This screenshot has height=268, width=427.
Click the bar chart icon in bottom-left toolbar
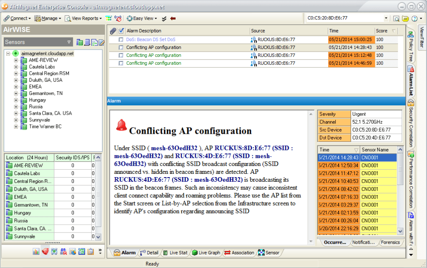pos(36,252)
